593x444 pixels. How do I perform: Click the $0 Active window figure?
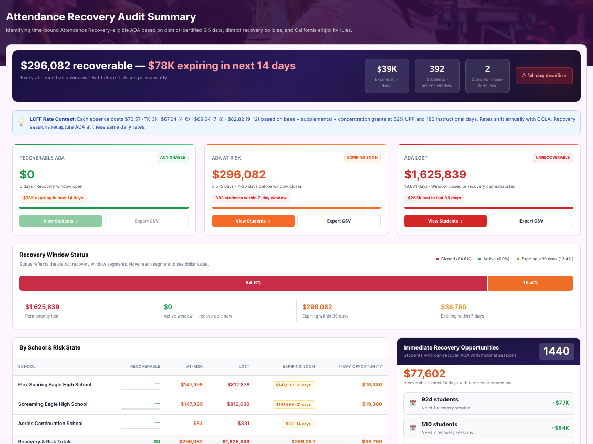(x=168, y=307)
